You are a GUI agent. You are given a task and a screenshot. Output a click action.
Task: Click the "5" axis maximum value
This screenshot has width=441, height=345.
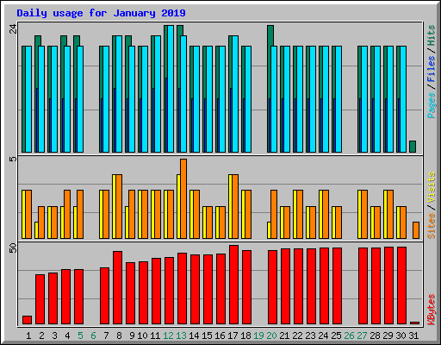click(13, 159)
